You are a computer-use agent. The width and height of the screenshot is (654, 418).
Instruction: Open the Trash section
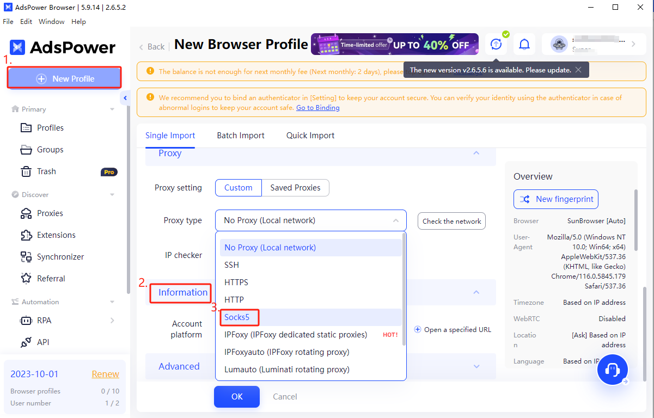(x=46, y=171)
